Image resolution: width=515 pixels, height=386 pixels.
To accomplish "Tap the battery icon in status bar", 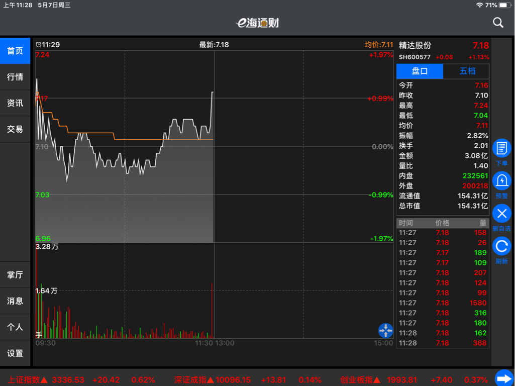I will tap(505, 5).
